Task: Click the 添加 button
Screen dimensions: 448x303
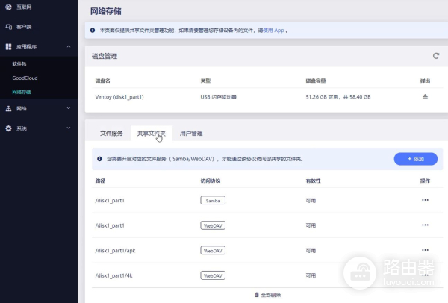Action: 416,159
